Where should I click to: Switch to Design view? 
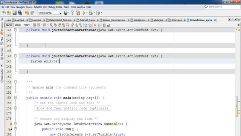tap(18, 25)
